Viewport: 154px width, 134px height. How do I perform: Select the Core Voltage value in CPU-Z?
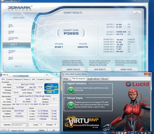pos(38,93)
